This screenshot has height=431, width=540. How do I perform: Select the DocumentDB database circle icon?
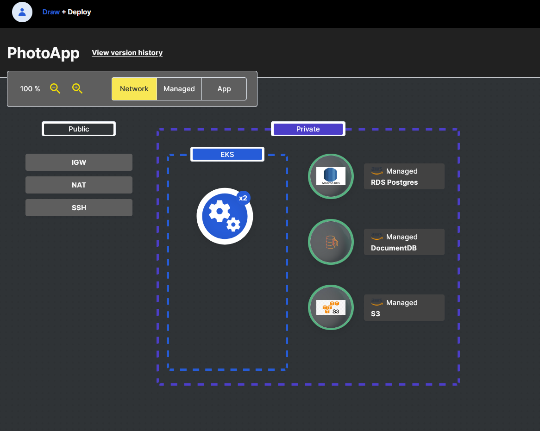(331, 242)
